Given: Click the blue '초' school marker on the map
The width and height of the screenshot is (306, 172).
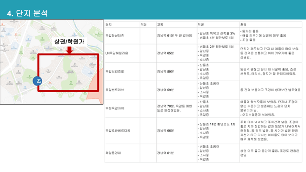Looking at the screenshot, I should (37, 81).
